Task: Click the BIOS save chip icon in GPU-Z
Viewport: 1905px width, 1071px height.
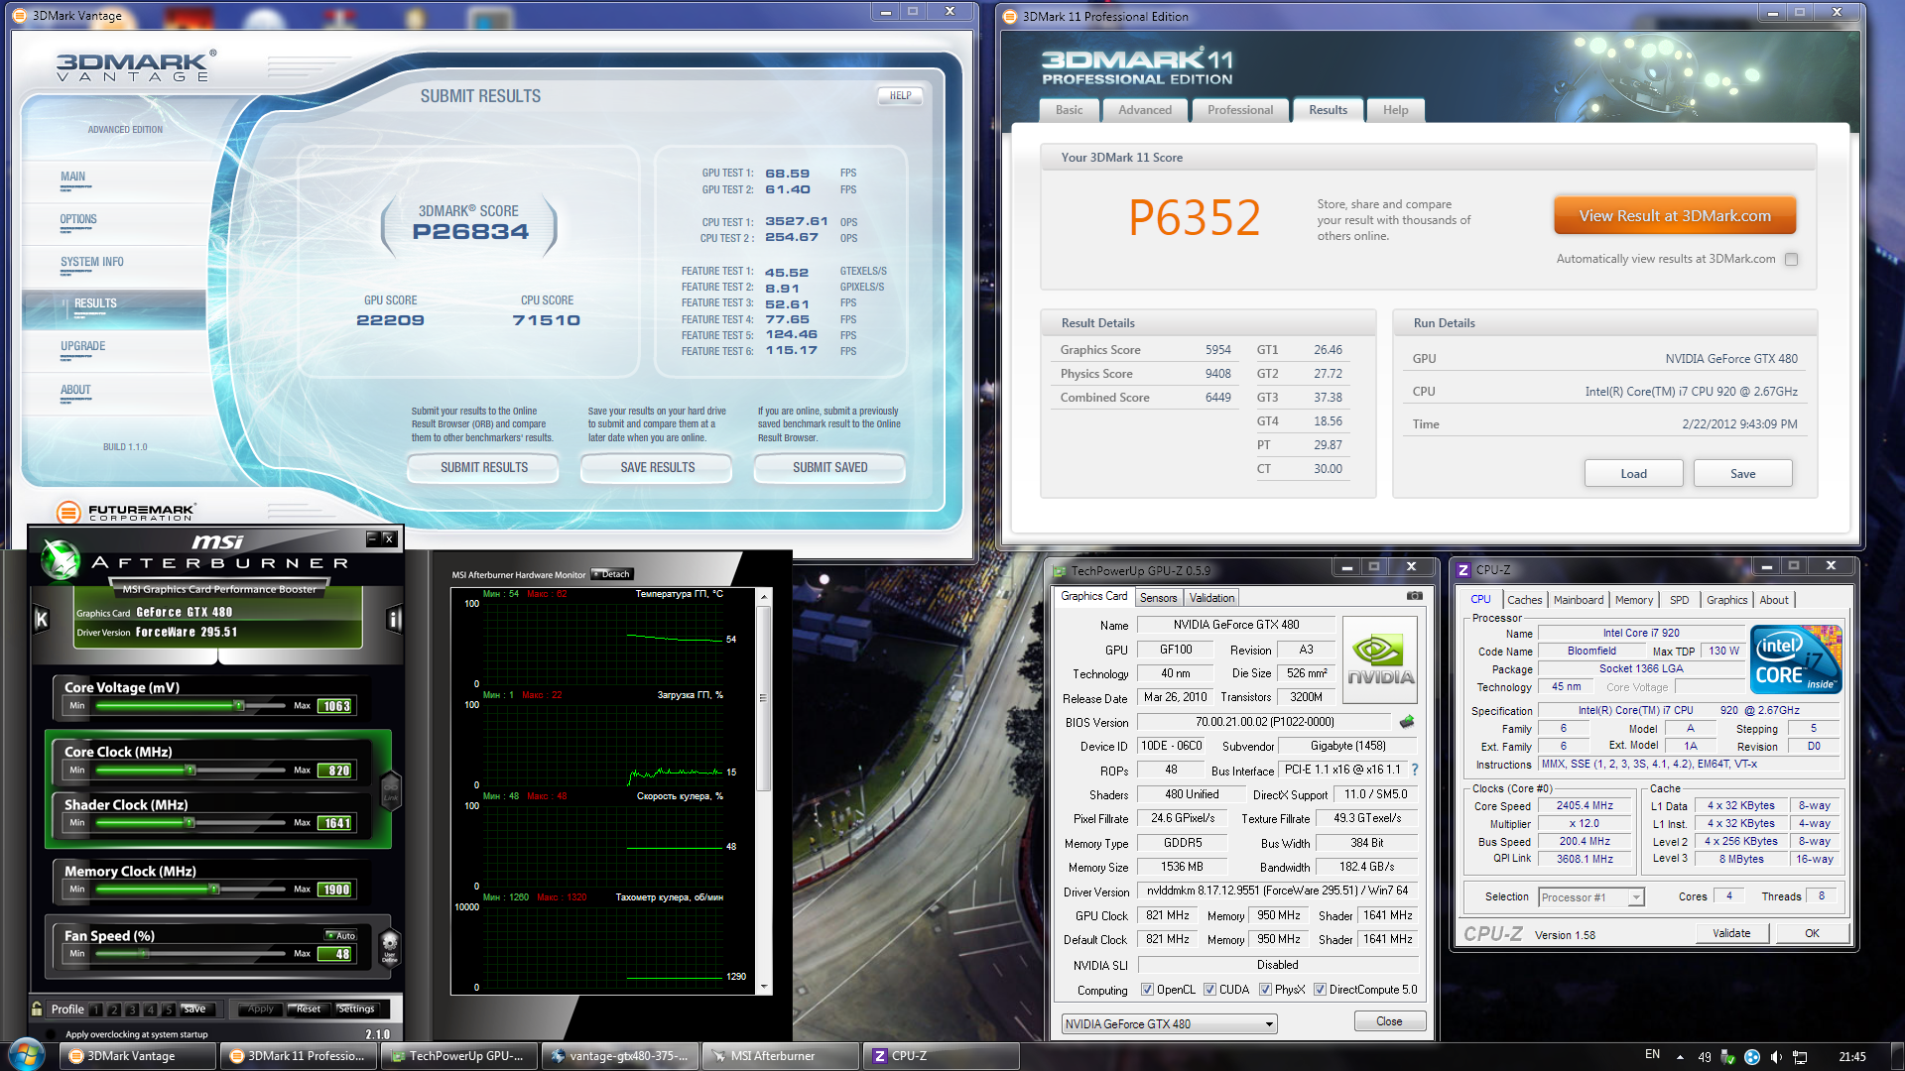Action: tap(1406, 722)
